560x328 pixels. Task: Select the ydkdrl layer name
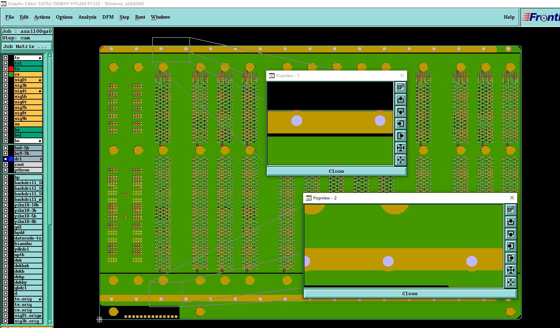tap(28, 249)
